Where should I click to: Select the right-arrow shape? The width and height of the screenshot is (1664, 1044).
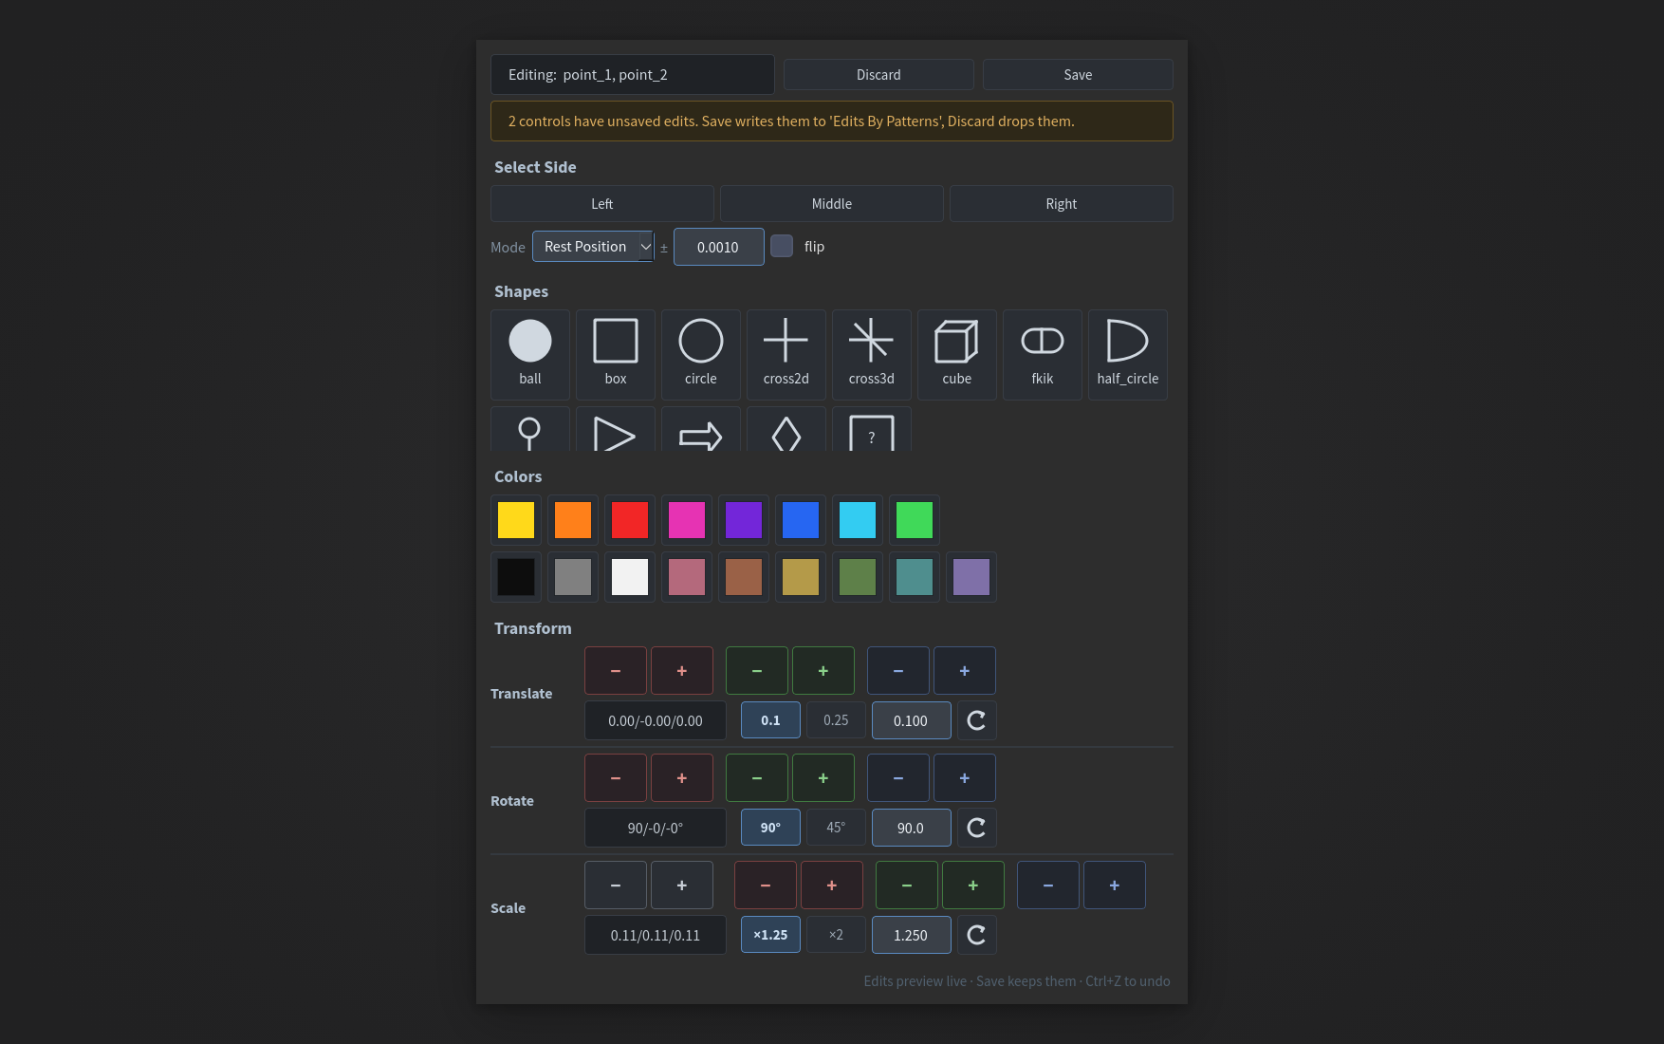coord(701,430)
